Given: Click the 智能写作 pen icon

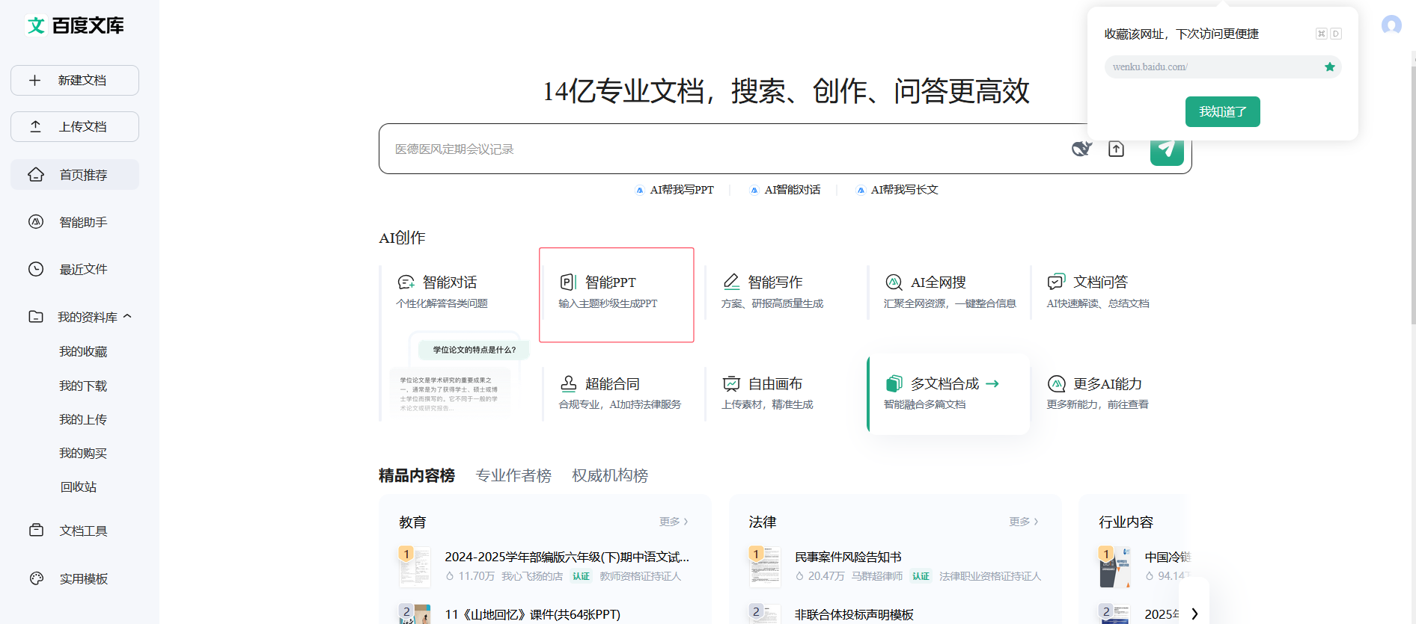Looking at the screenshot, I should coord(731,282).
